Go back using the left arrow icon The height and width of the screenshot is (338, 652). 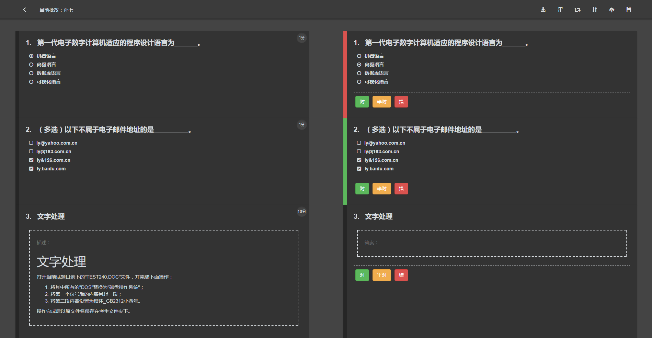(24, 10)
